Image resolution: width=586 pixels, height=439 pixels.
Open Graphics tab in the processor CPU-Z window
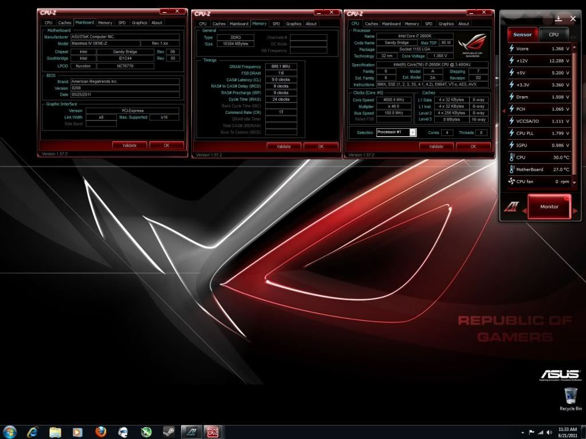[x=446, y=23]
